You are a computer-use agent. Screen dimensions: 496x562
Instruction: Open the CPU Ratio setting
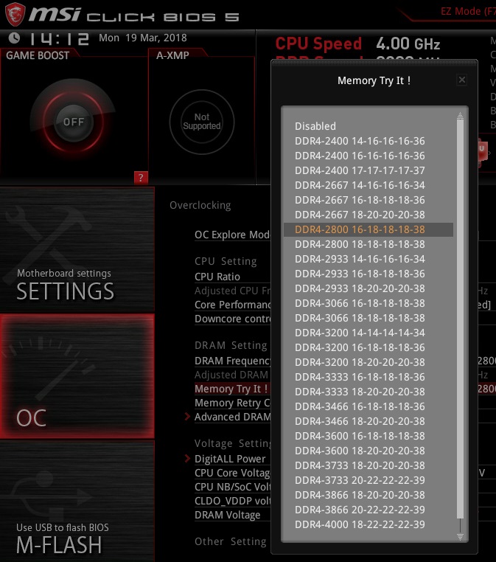[217, 277]
